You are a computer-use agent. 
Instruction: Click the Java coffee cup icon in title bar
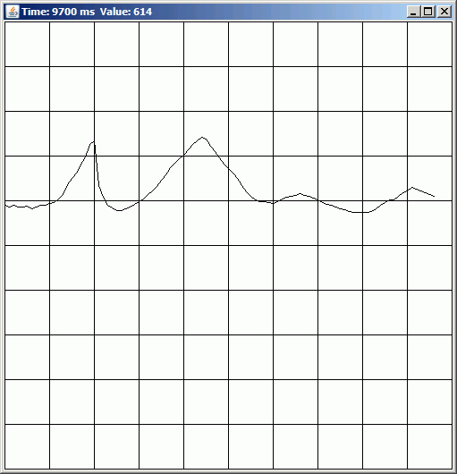tap(13, 12)
